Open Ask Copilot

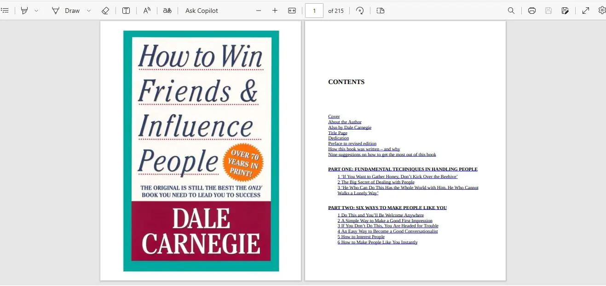point(202,11)
